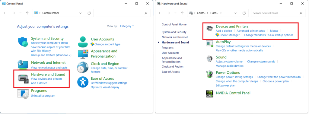The height and width of the screenshot is (115, 309).
Task: Click Add a device under Devices and Printers
Action: 224,31
